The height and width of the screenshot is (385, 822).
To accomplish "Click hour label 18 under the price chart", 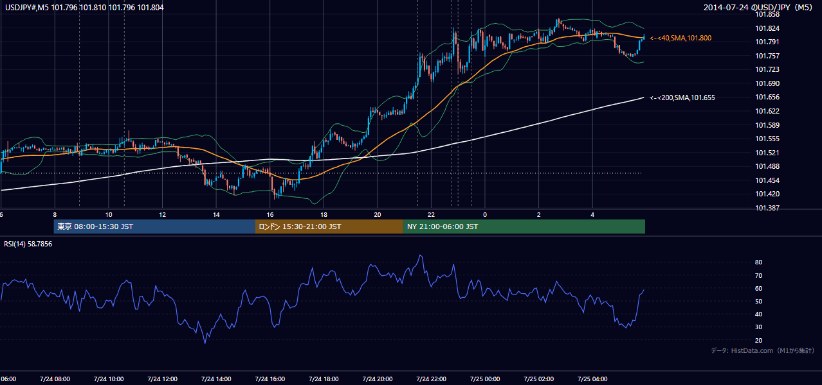I will click(x=324, y=214).
